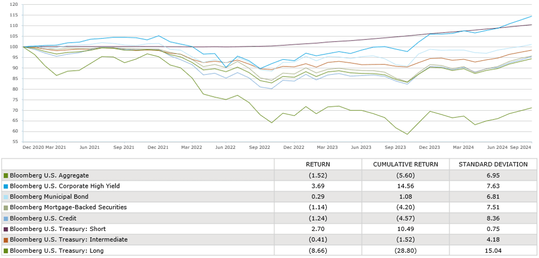Click the STANDARD DEVIATION column header
The width and height of the screenshot is (539, 258).
tap(493, 164)
